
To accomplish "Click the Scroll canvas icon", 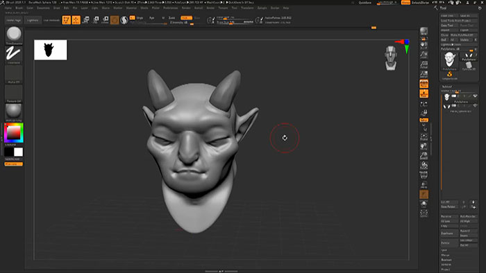I will [424, 45].
